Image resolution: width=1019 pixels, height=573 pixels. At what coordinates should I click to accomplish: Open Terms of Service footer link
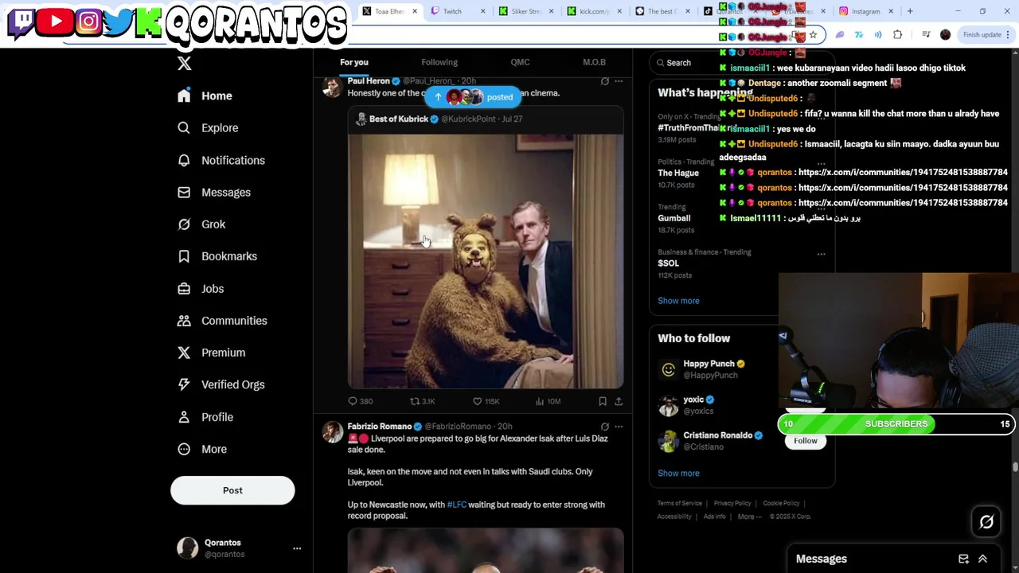point(680,503)
